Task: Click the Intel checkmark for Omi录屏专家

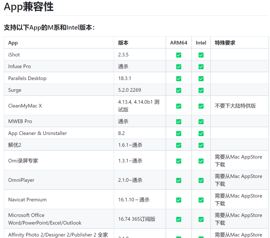Action: pyautogui.click(x=201, y=161)
